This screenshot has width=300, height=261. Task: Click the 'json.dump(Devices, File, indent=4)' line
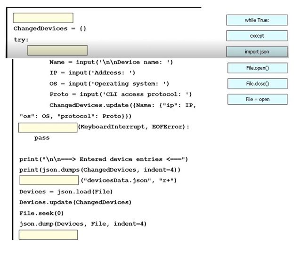coord(83,224)
